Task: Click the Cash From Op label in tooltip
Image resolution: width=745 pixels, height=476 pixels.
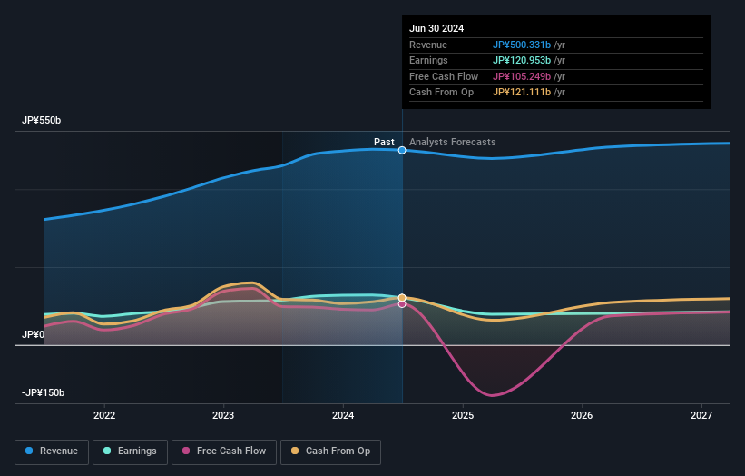Action: point(441,93)
